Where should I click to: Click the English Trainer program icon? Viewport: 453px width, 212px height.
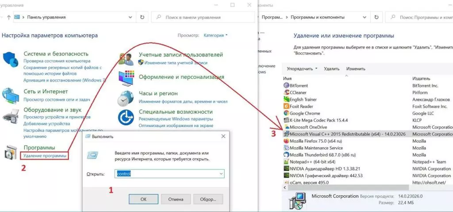click(x=286, y=99)
